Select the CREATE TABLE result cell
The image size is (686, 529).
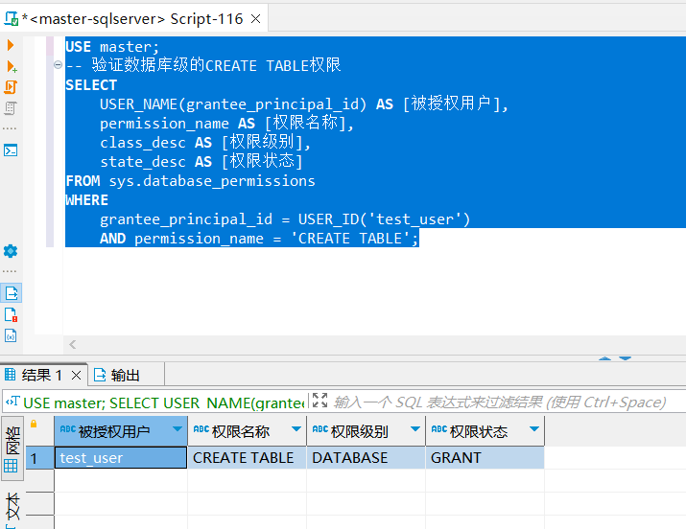248,458
